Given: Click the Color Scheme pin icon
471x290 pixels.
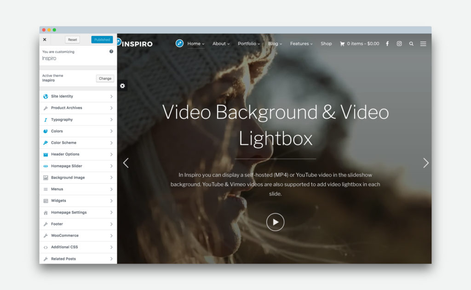Looking at the screenshot, I should click(x=46, y=143).
